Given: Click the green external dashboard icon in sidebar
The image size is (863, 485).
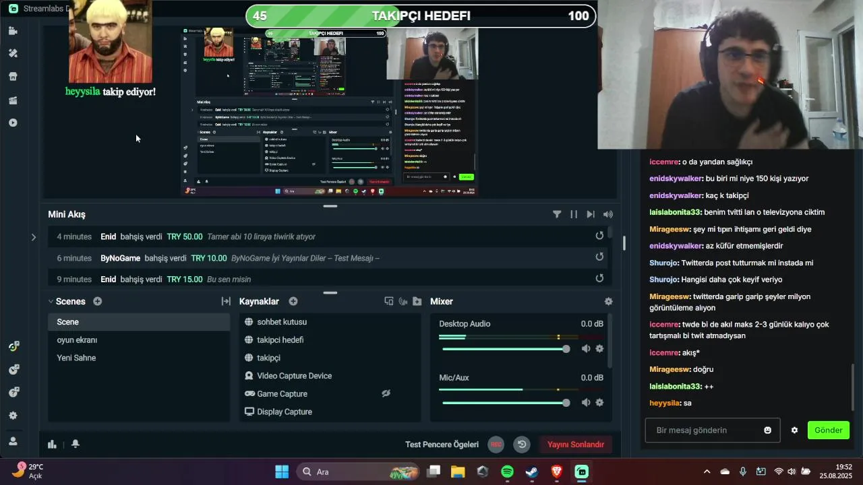Looking at the screenshot, I should [13, 346].
